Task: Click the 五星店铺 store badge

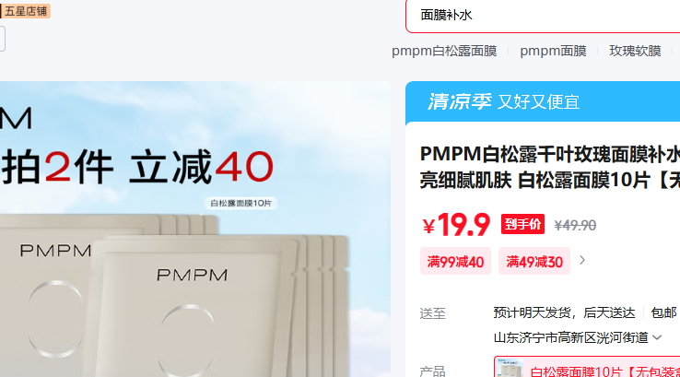Action: 25,11
